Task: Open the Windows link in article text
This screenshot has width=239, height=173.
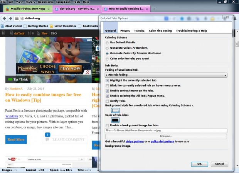Action: point(12,116)
